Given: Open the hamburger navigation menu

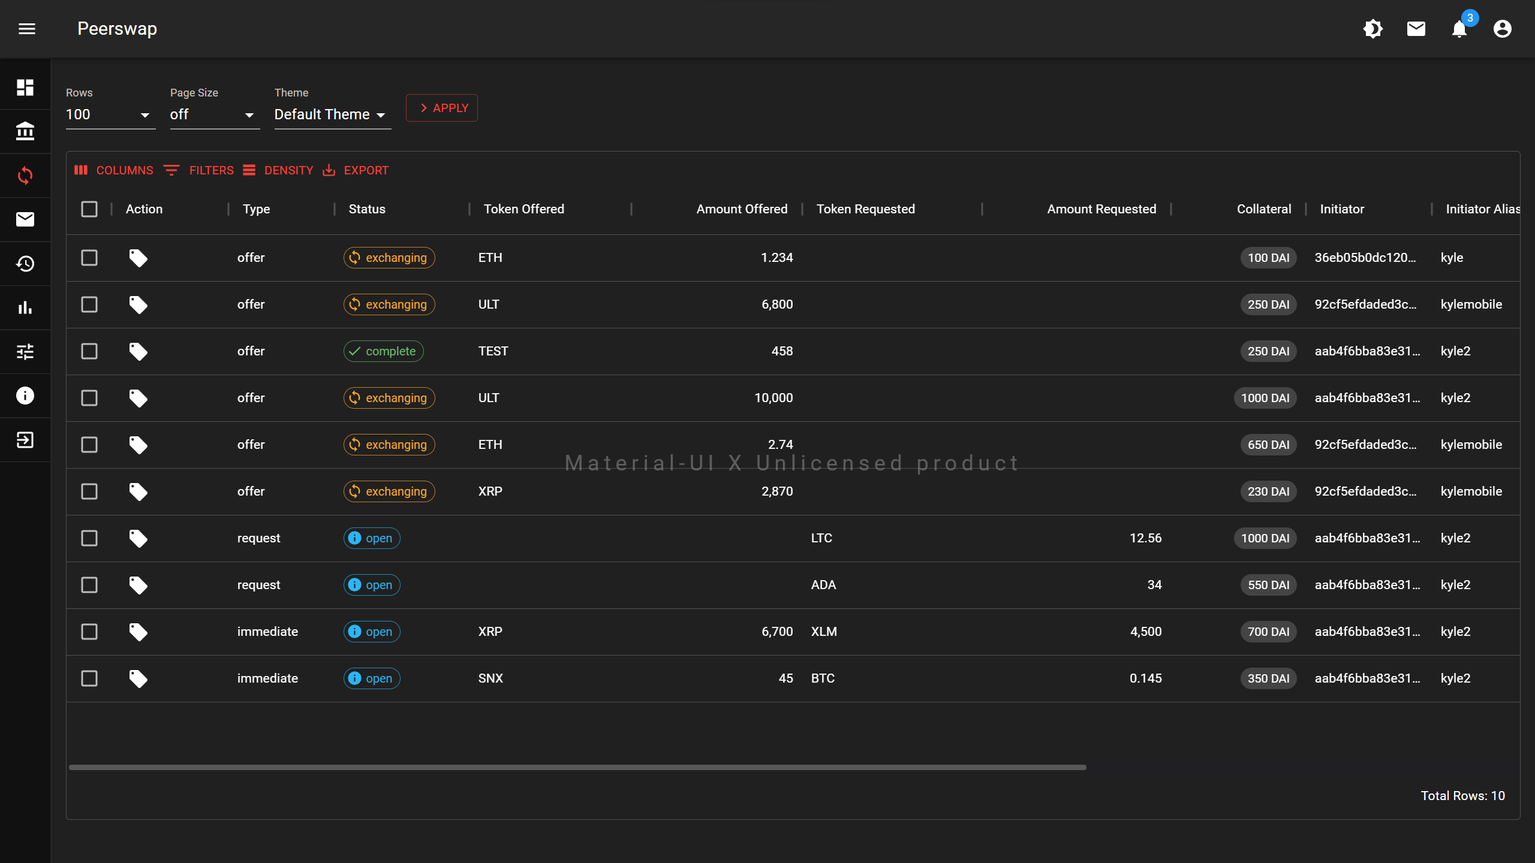Looking at the screenshot, I should click(x=27, y=29).
